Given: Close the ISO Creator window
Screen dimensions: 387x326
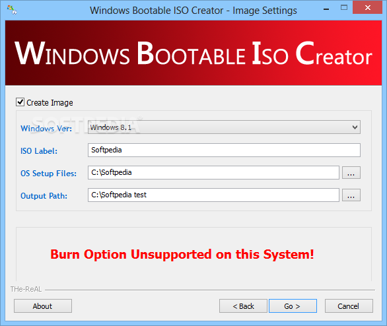Looking at the screenshot, I should coord(367,8).
